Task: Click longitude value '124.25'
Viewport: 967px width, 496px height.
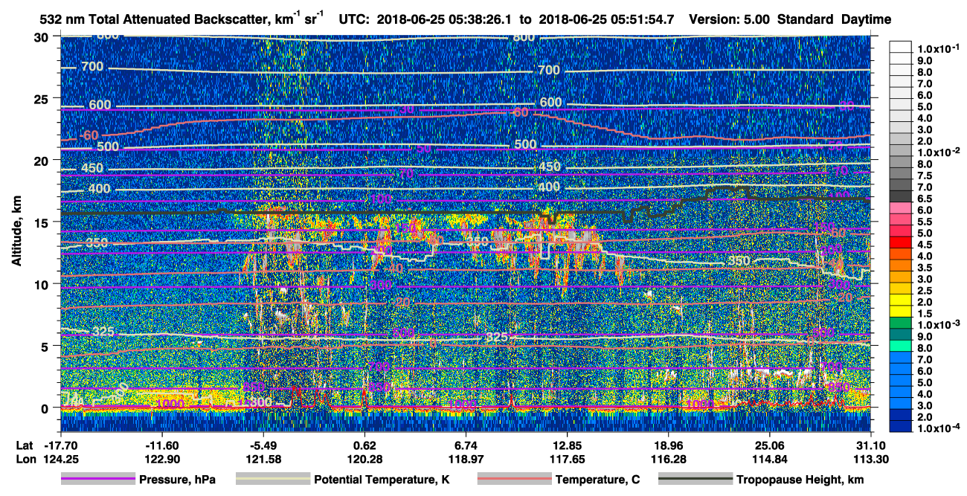Action: pyautogui.click(x=60, y=459)
